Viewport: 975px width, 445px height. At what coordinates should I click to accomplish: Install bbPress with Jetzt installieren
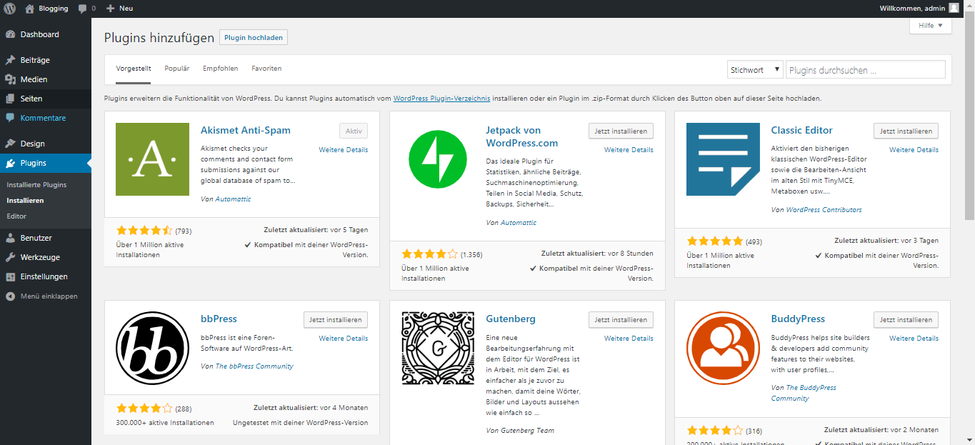[x=336, y=319]
